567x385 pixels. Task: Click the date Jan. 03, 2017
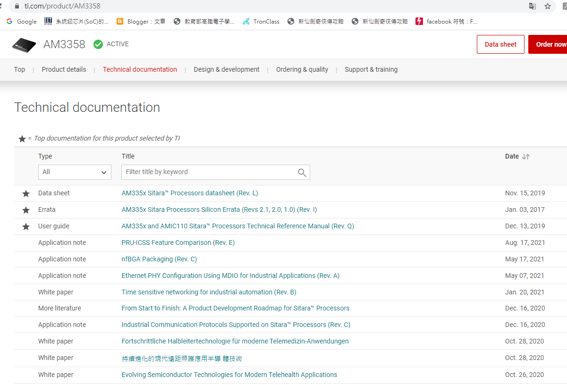[525, 209]
